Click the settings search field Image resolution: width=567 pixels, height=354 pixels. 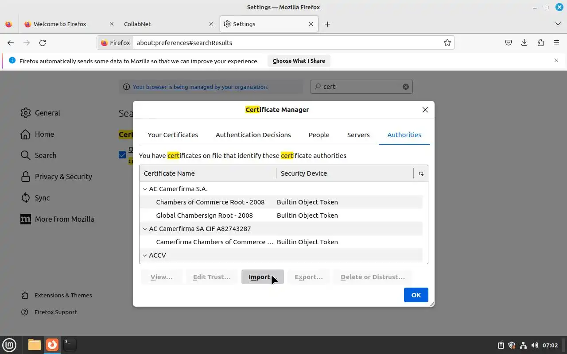(361, 87)
